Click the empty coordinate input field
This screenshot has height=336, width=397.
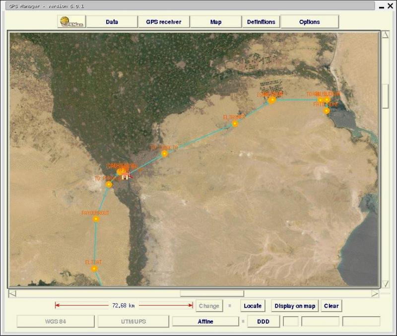(x=290, y=321)
